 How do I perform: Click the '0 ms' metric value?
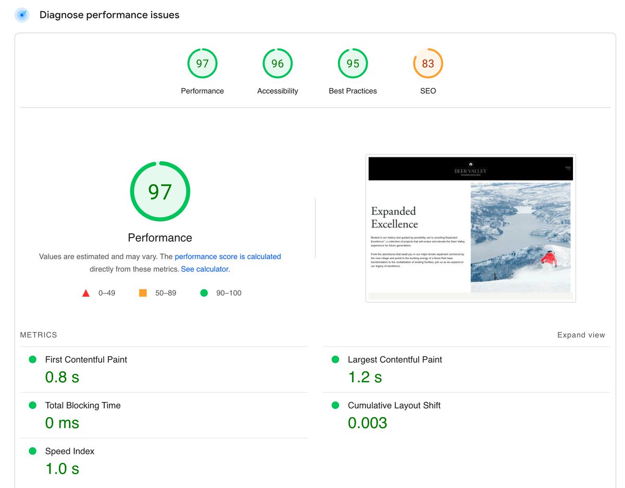point(62,423)
